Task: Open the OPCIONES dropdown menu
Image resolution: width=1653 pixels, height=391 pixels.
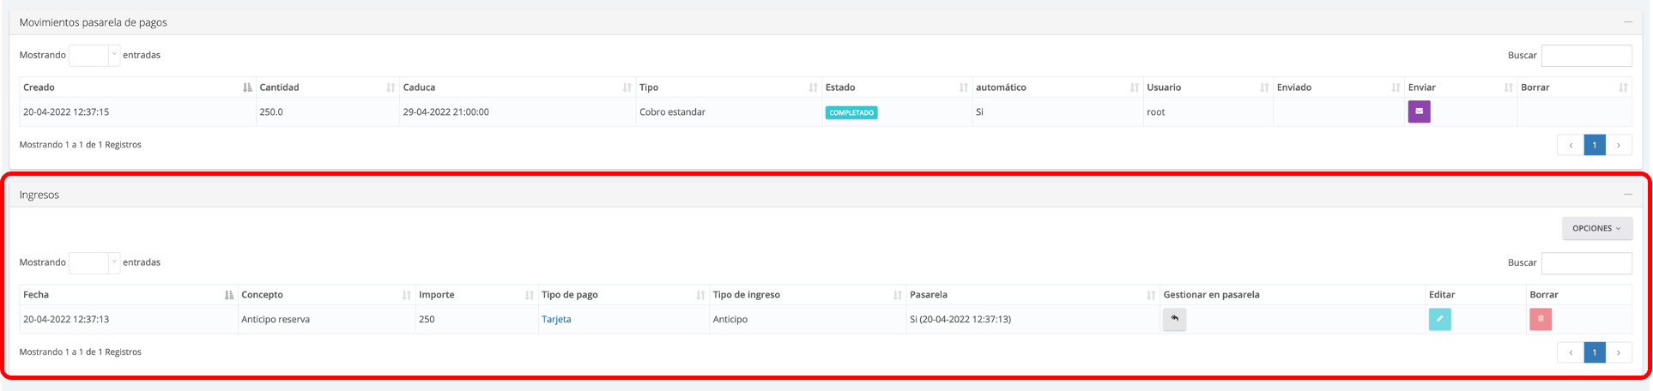Action: pyautogui.click(x=1596, y=228)
